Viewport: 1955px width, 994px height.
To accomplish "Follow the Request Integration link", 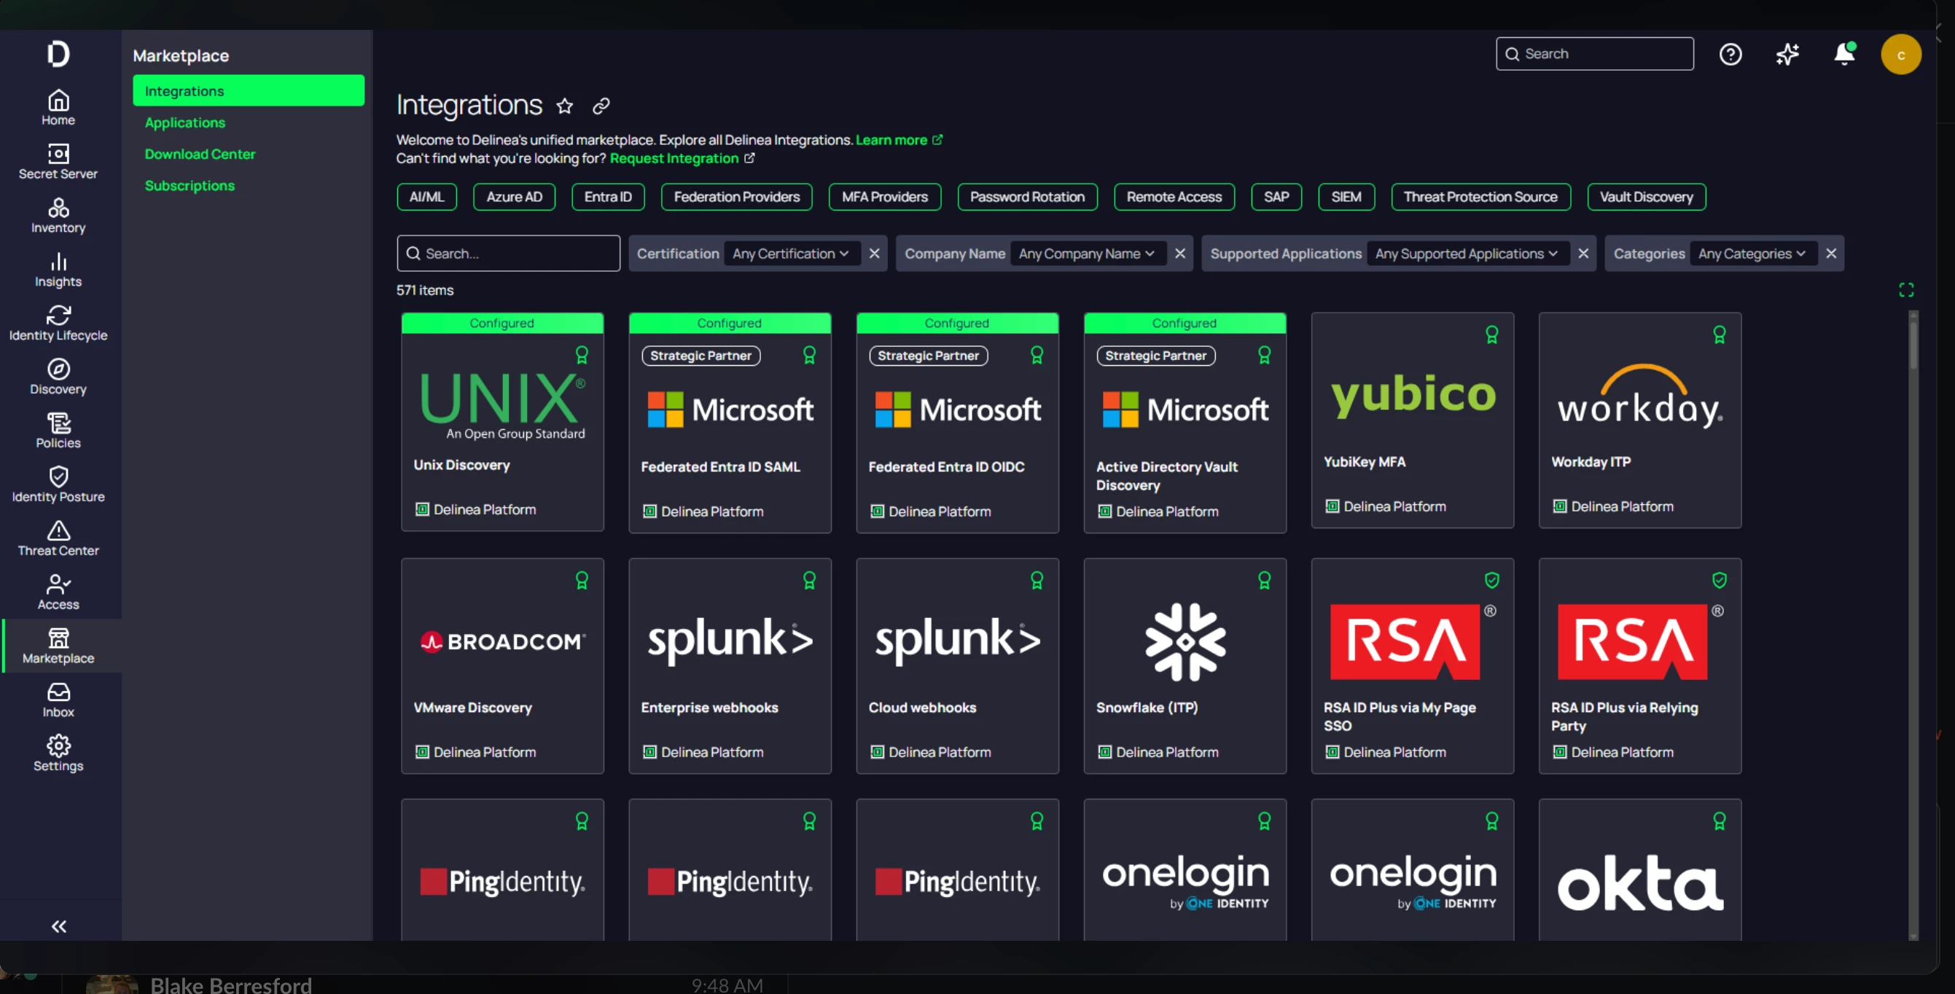I will pyautogui.click(x=674, y=158).
